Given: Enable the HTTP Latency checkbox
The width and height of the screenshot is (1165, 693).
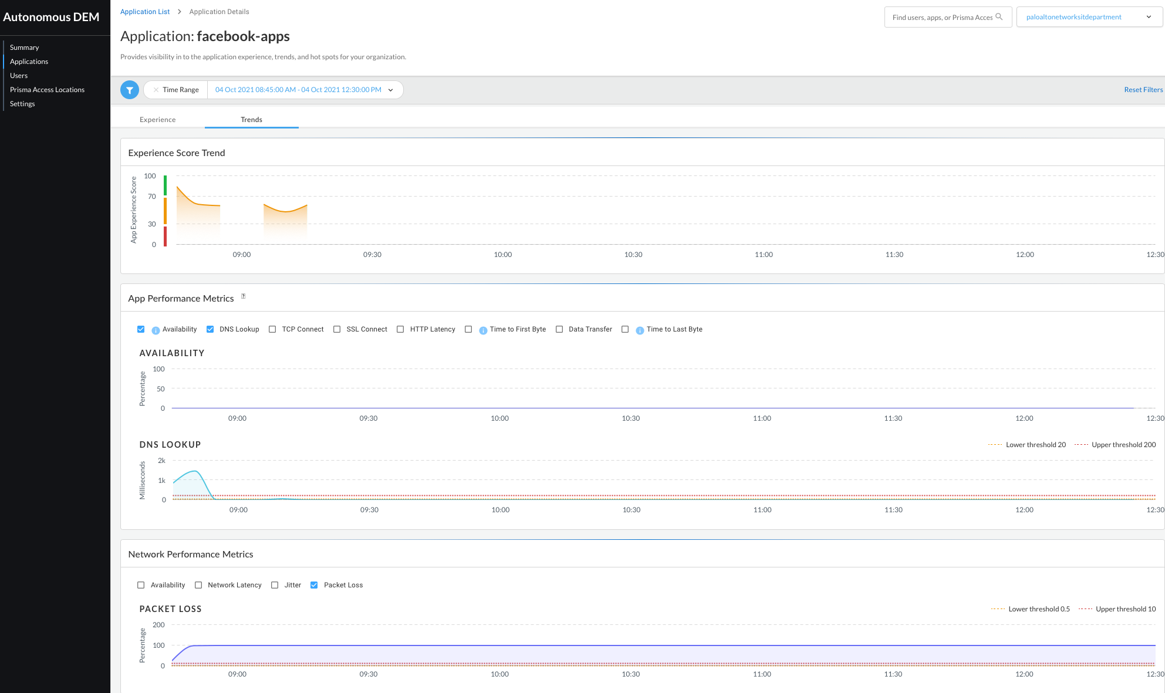Looking at the screenshot, I should click(x=400, y=329).
